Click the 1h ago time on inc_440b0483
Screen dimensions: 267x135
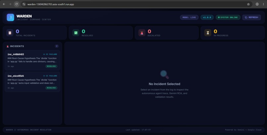(11, 66)
